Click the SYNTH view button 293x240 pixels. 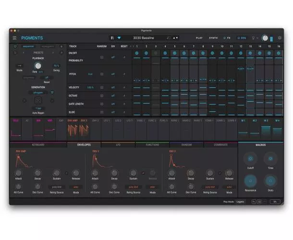(x=213, y=38)
